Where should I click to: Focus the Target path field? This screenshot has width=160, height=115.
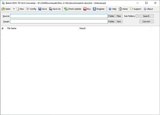coord(59,21)
